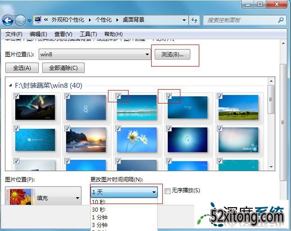Go back with the blue back arrow
Screen dimensions: 291x231
click(x=8, y=20)
